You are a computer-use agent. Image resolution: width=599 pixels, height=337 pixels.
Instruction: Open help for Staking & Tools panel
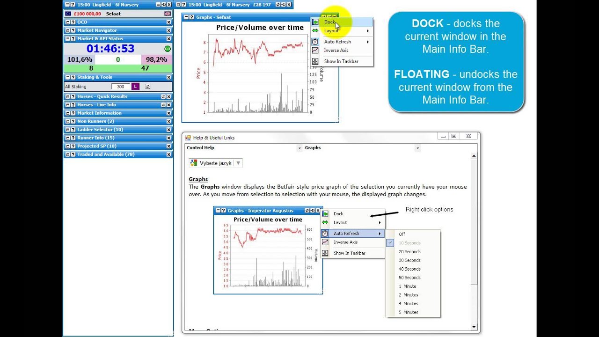pos(73,77)
